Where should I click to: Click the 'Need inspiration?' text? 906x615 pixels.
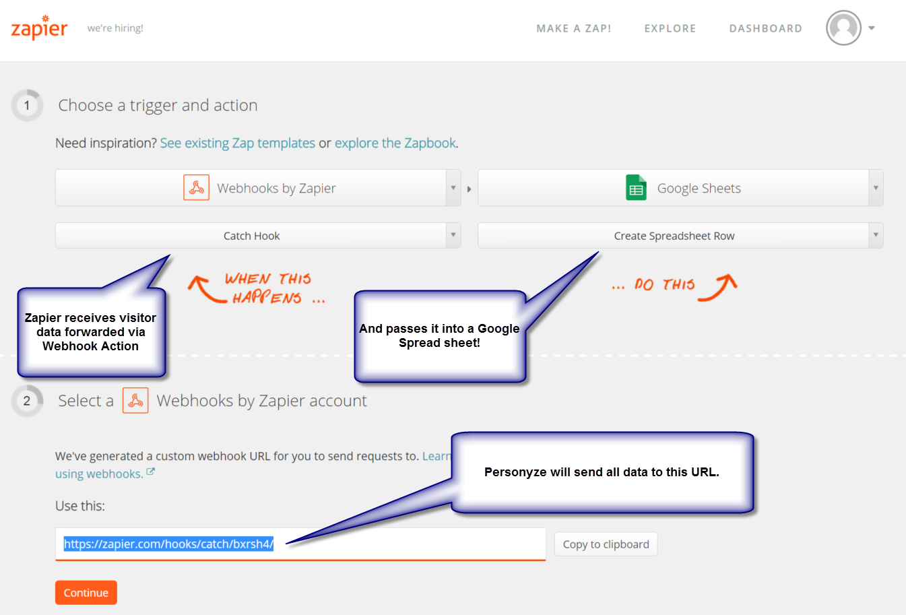coord(106,143)
